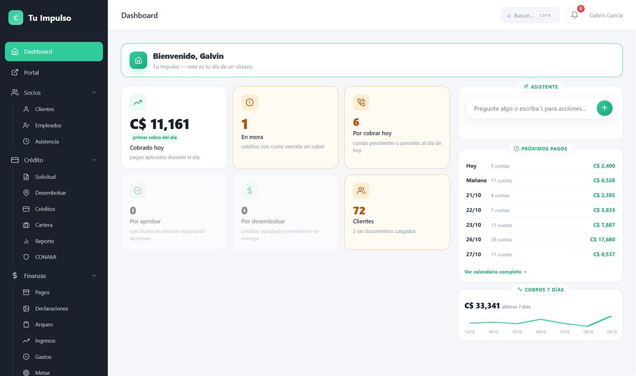636x376 pixels.
Task: Click Ver calendario completo link
Action: click(x=496, y=272)
